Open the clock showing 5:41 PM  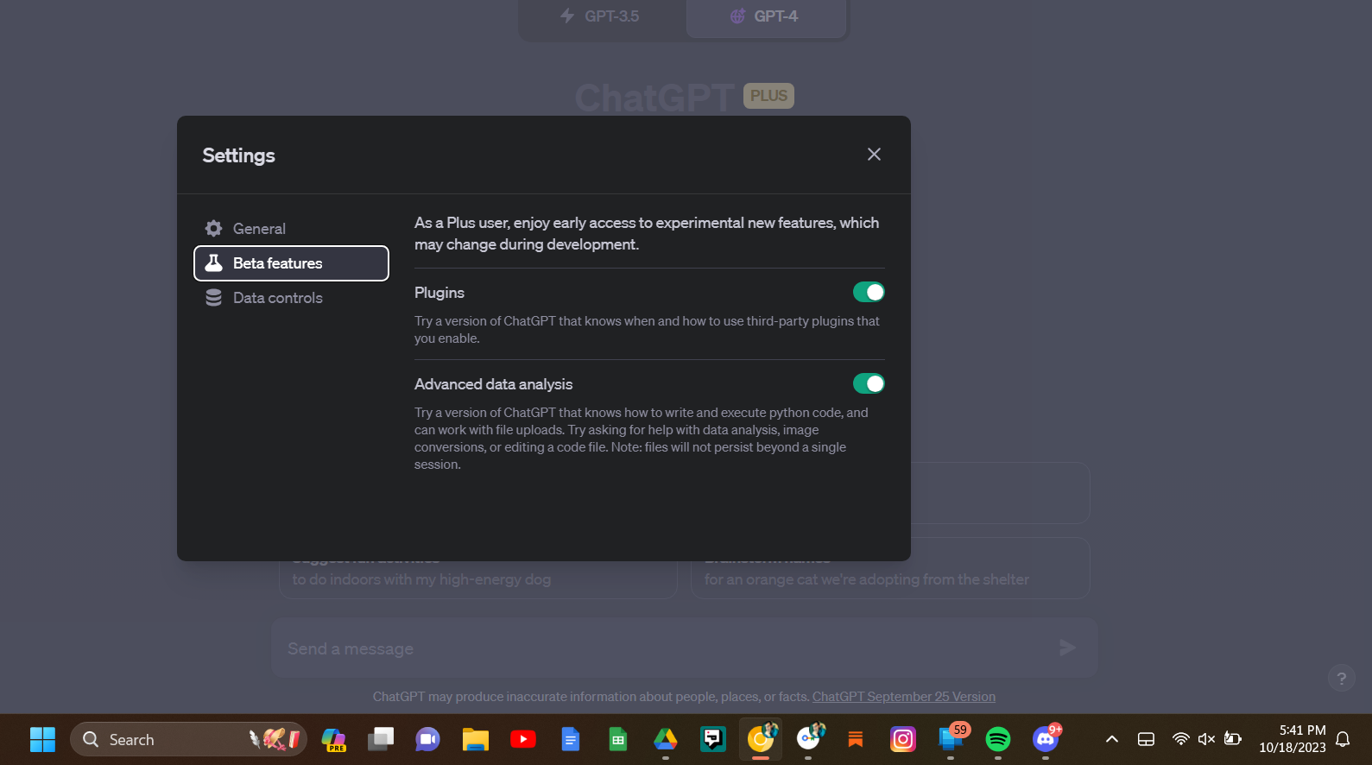tap(1292, 739)
